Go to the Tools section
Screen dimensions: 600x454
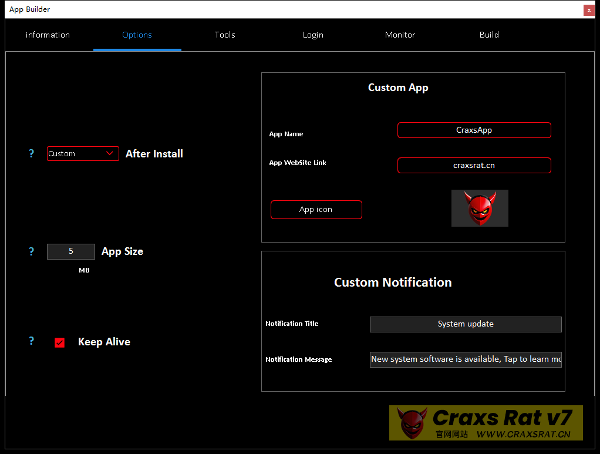tap(225, 35)
